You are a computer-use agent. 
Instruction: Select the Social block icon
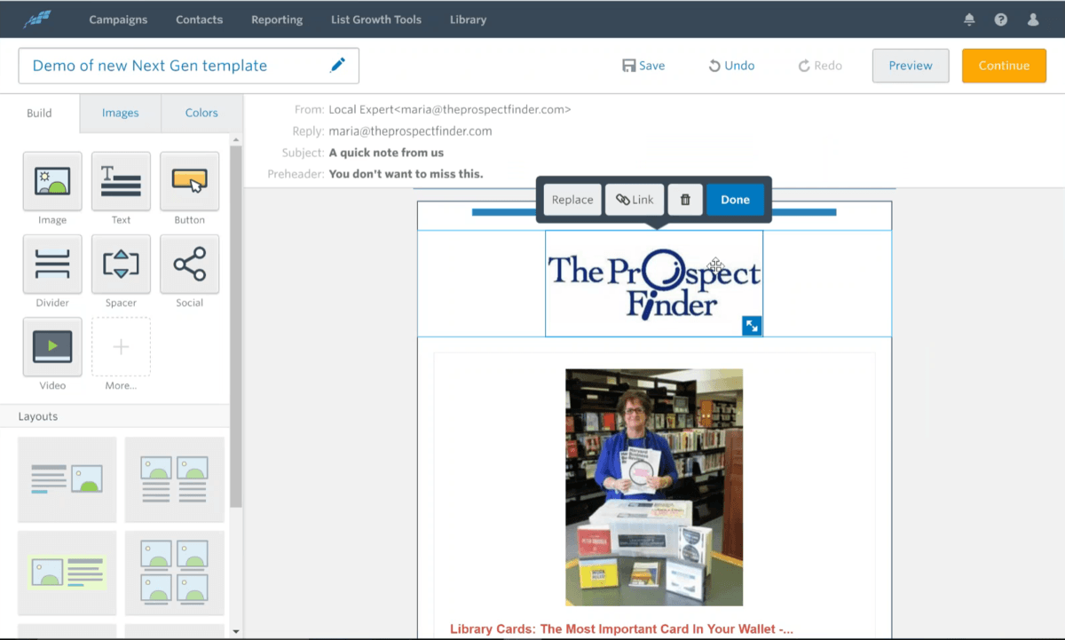(x=189, y=264)
